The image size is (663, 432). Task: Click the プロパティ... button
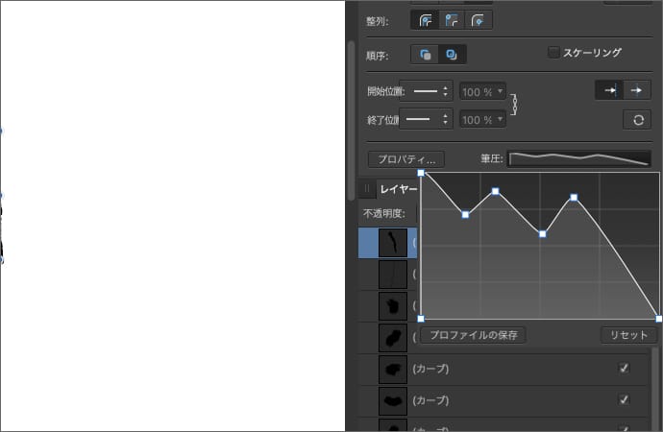[405, 158]
